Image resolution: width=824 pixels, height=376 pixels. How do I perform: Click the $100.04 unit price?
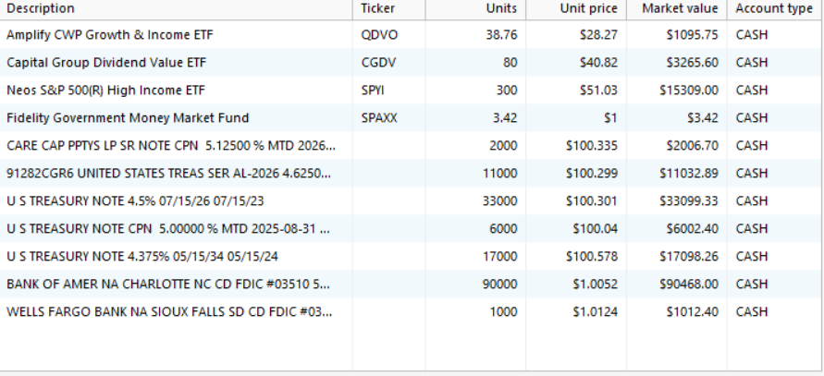coord(596,229)
